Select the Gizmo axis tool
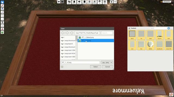174x97 pixels. 2,26
